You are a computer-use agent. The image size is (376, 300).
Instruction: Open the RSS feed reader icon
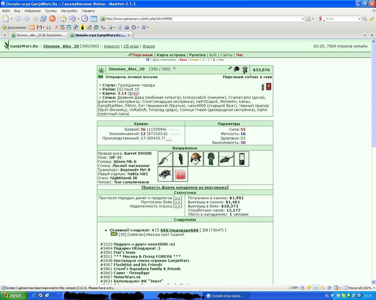click(32, 27)
